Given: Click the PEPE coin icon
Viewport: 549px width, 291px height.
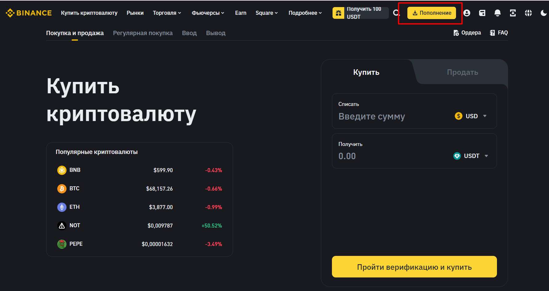Looking at the screenshot, I should 62,244.
